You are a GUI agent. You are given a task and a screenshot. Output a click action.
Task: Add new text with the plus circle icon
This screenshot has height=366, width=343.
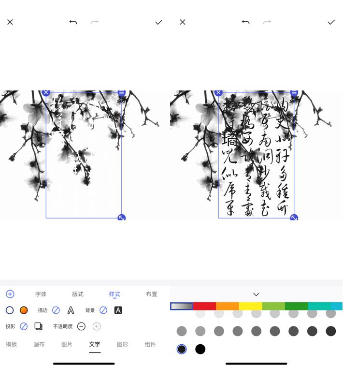(10, 294)
